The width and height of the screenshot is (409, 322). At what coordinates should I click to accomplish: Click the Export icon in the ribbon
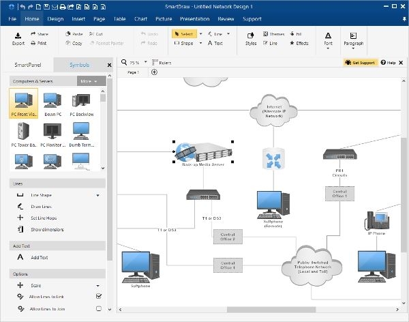tap(18, 35)
